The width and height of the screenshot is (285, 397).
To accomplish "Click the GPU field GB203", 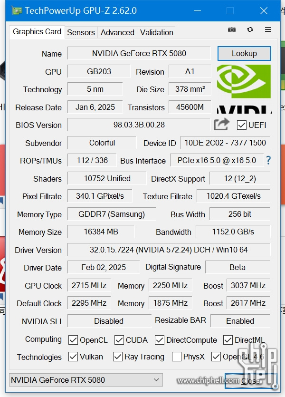I will pyautogui.click(x=99, y=71).
